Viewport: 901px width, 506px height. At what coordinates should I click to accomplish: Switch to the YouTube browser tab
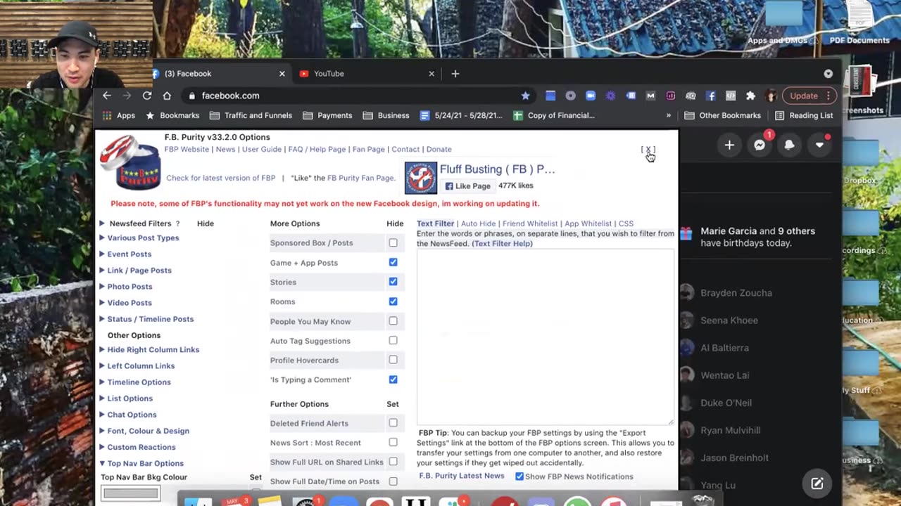pos(366,73)
